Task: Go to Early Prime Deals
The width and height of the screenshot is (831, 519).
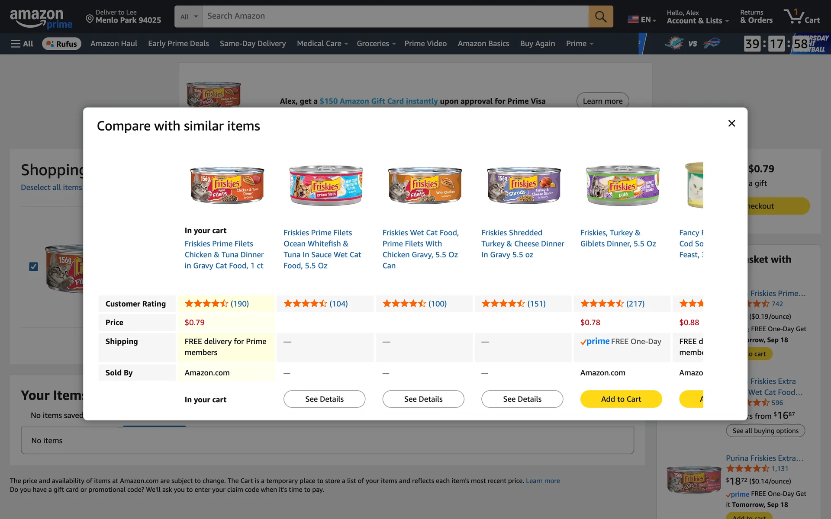Action: click(x=178, y=44)
